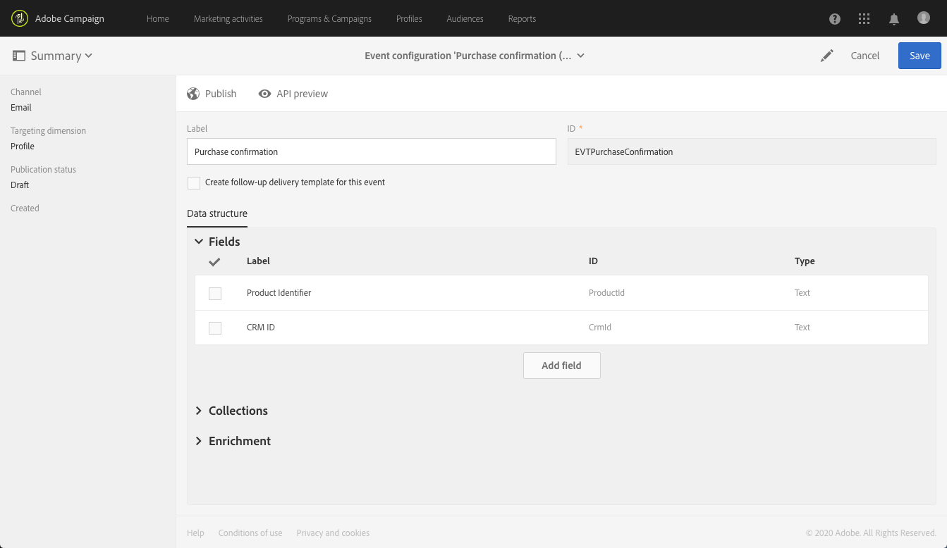Image resolution: width=947 pixels, height=548 pixels.
Task: Open the help question mark icon
Action: coord(835,19)
